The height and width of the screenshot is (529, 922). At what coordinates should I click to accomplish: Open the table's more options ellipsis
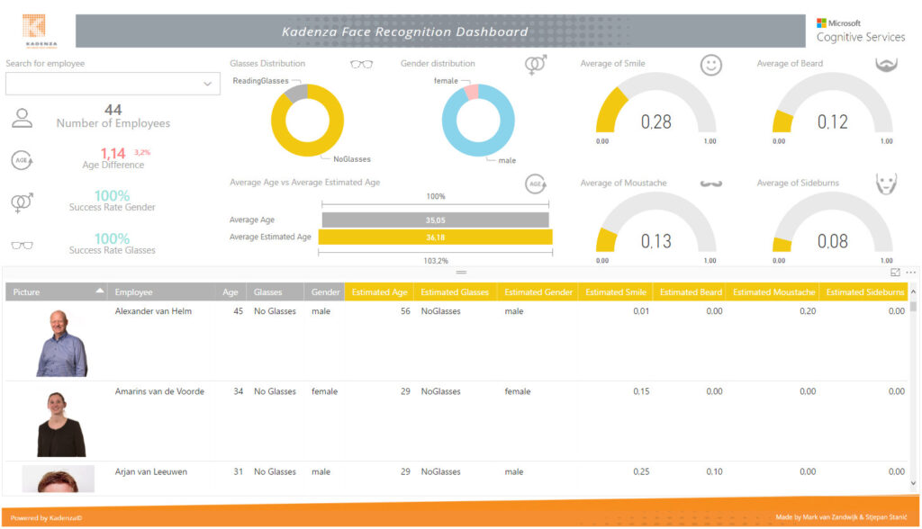tap(911, 272)
